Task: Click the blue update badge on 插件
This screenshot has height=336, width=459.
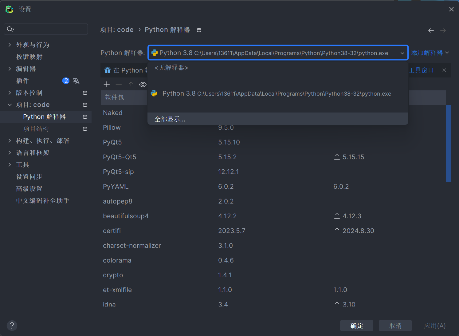Action: 66,81
